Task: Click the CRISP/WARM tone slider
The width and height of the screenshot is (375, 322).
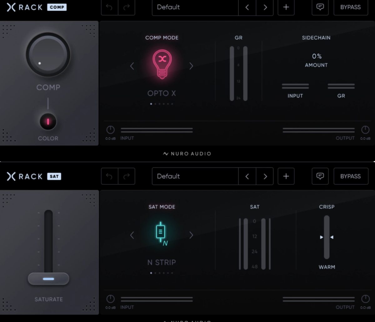Action: click(327, 237)
